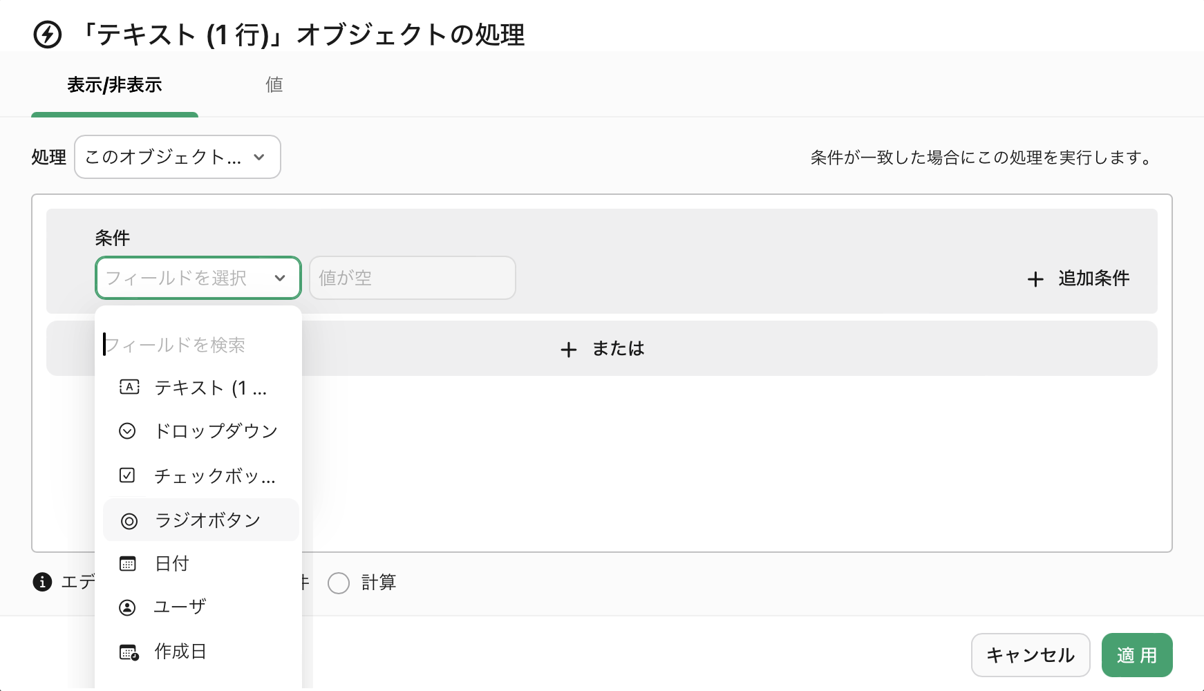Click the キャンセル button

pos(1030,654)
